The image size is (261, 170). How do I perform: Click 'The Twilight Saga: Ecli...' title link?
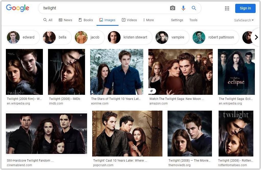click(x=236, y=99)
